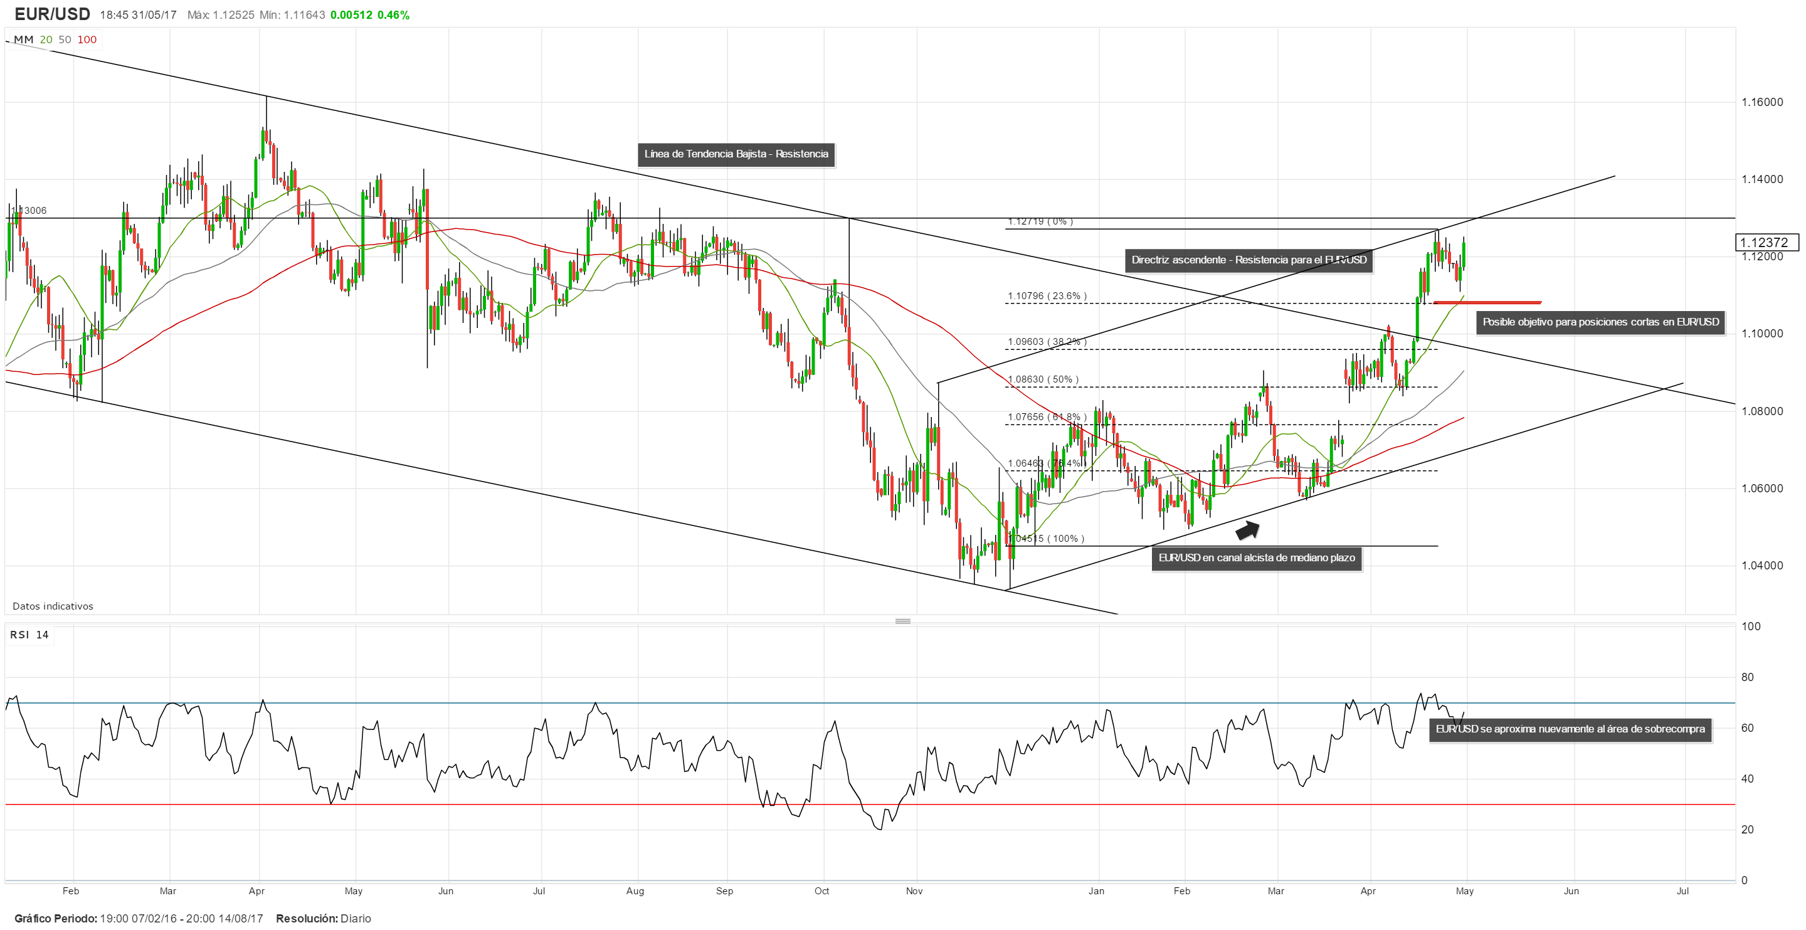Select the 'Posible objetivo para posiciones cortas' label

[x=1600, y=322]
